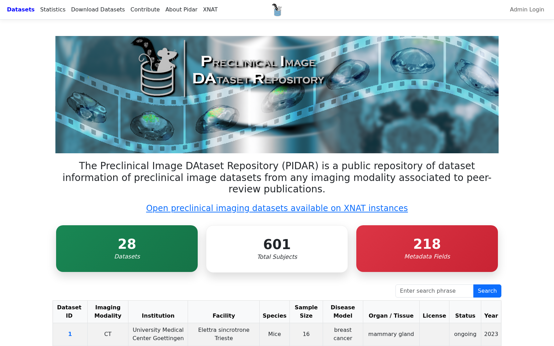This screenshot has width=554, height=346.
Task: Click the Status column header
Action: (x=465, y=311)
